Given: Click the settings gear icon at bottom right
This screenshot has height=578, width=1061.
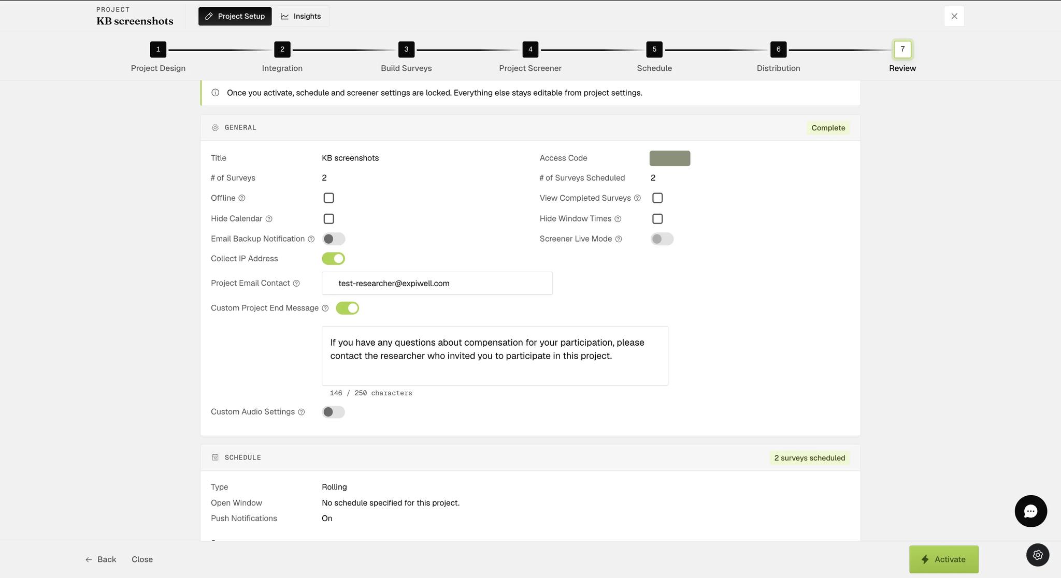Looking at the screenshot, I should 1038,555.
